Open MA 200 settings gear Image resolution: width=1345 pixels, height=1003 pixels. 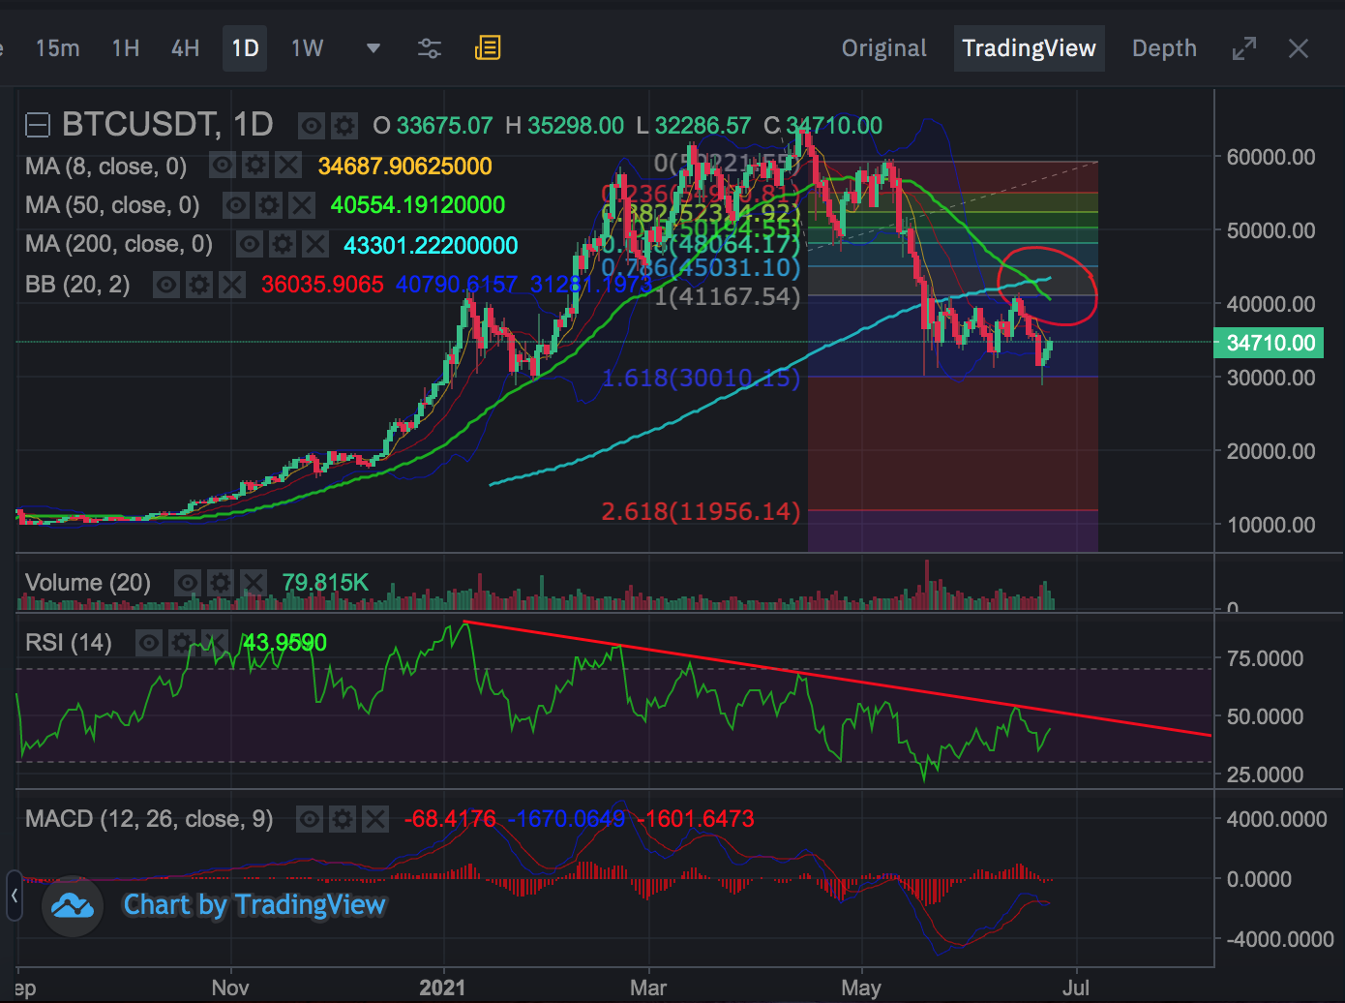click(x=283, y=244)
